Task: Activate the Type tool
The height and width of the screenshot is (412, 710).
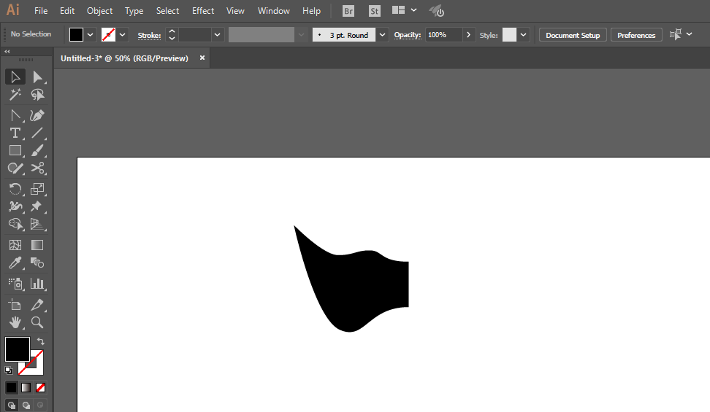Action: [15, 133]
